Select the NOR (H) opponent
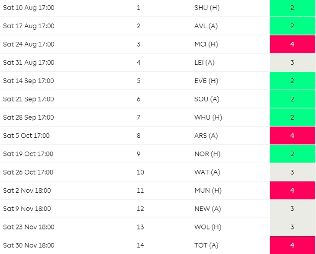316x254 pixels. coord(207,154)
